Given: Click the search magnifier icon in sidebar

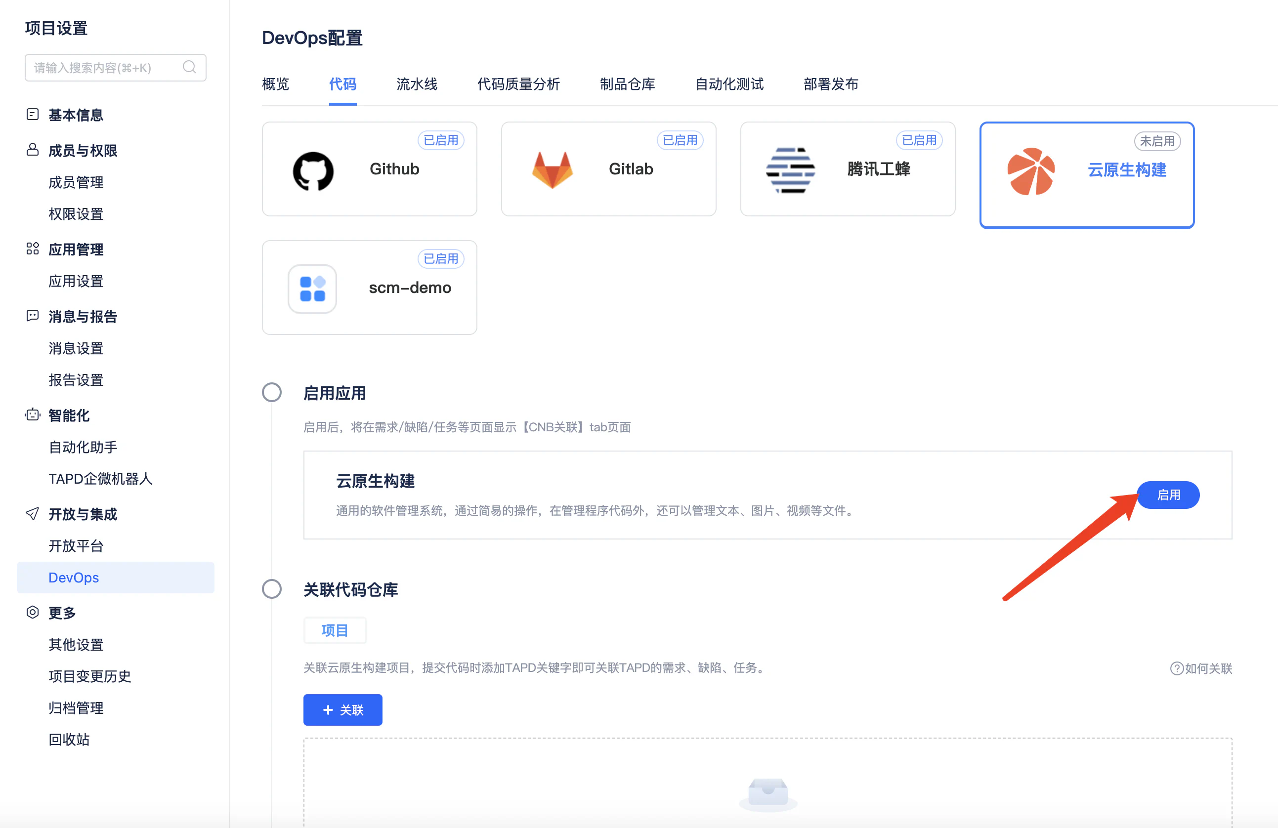Looking at the screenshot, I should click(189, 67).
